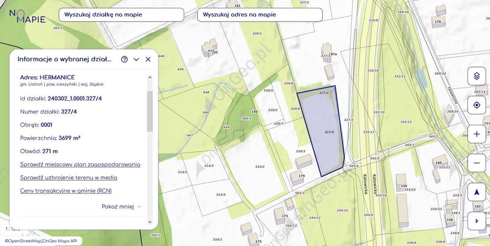490x246 pixels.
Task: Select parcel 314/4 on the map
Action: pos(220,195)
